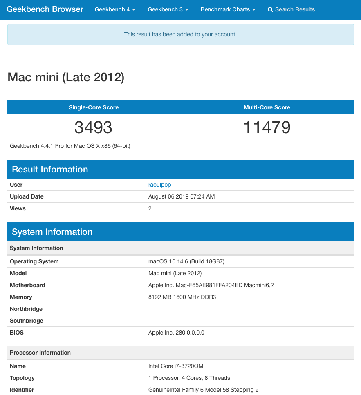The image size is (361, 395).
Task: Select the Multi-Core Score column header
Action: click(267, 107)
